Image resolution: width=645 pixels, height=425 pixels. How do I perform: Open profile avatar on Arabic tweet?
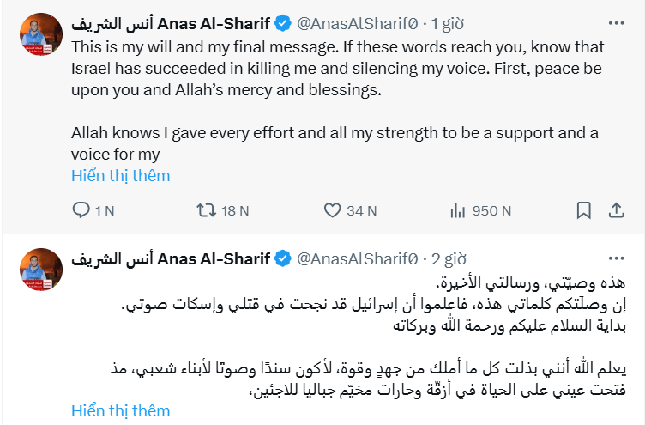click(x=38, y=270)
